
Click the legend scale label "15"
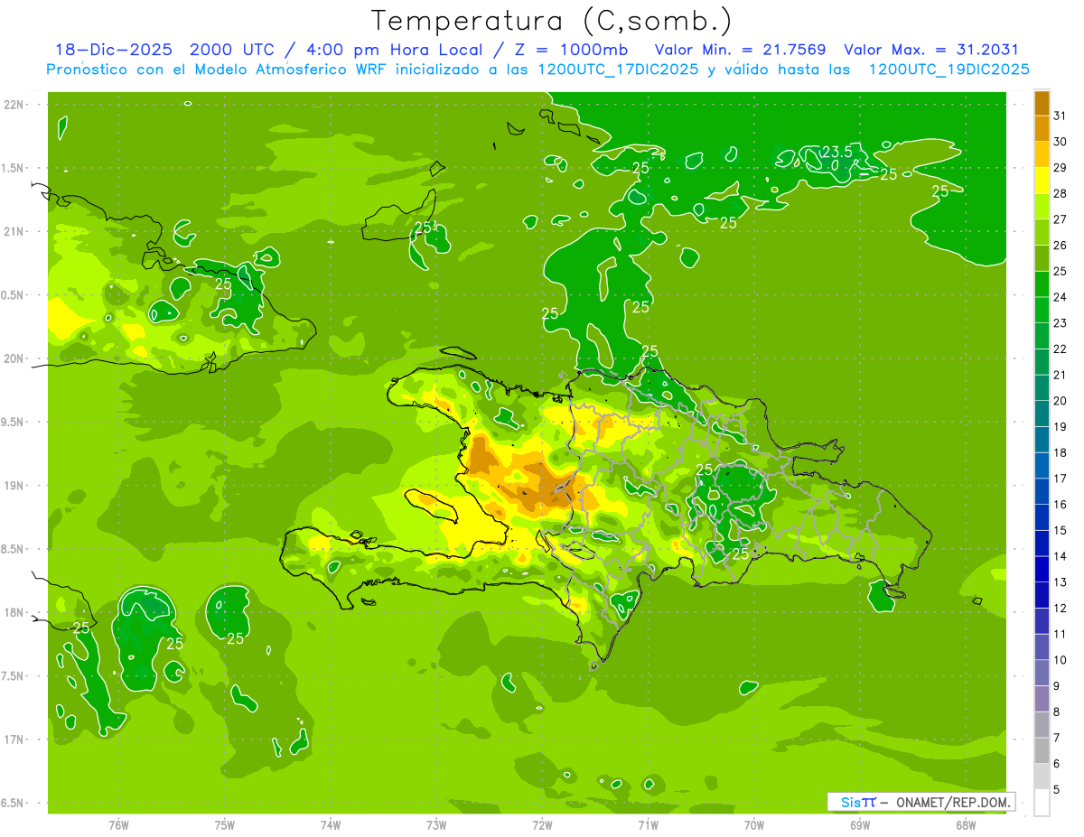tap(1061, 530)
